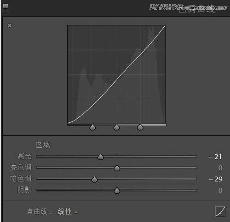Select the 暗色调 value field showing -29
Screen dimensions: 230x222
215,179
